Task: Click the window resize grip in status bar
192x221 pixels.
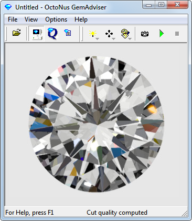Action: coord(185,213)
